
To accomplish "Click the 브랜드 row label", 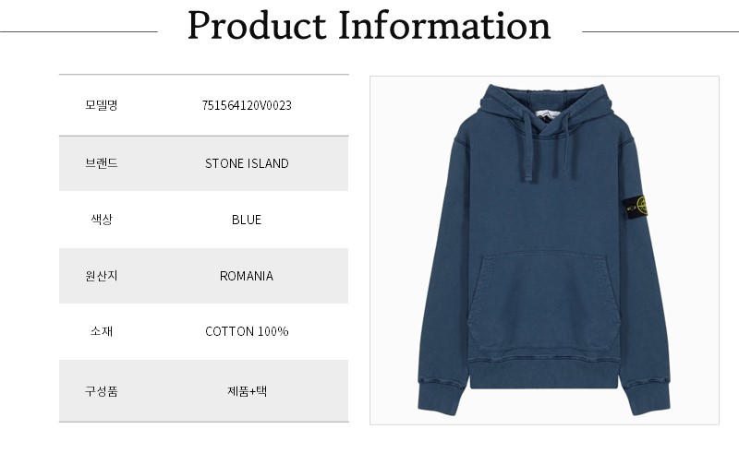I will (x=101, y=163).
